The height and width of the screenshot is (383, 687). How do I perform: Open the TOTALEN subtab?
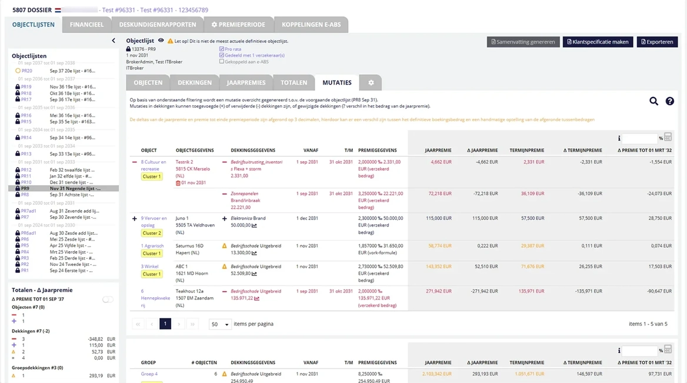[293, 82]
